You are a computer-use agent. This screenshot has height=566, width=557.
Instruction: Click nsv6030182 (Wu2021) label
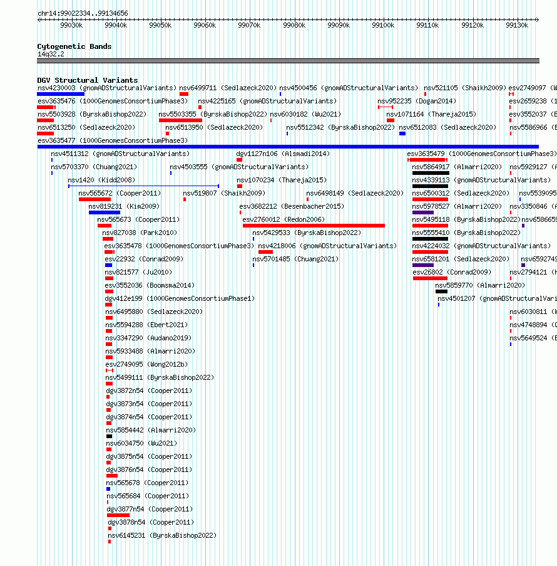[305, 115]
